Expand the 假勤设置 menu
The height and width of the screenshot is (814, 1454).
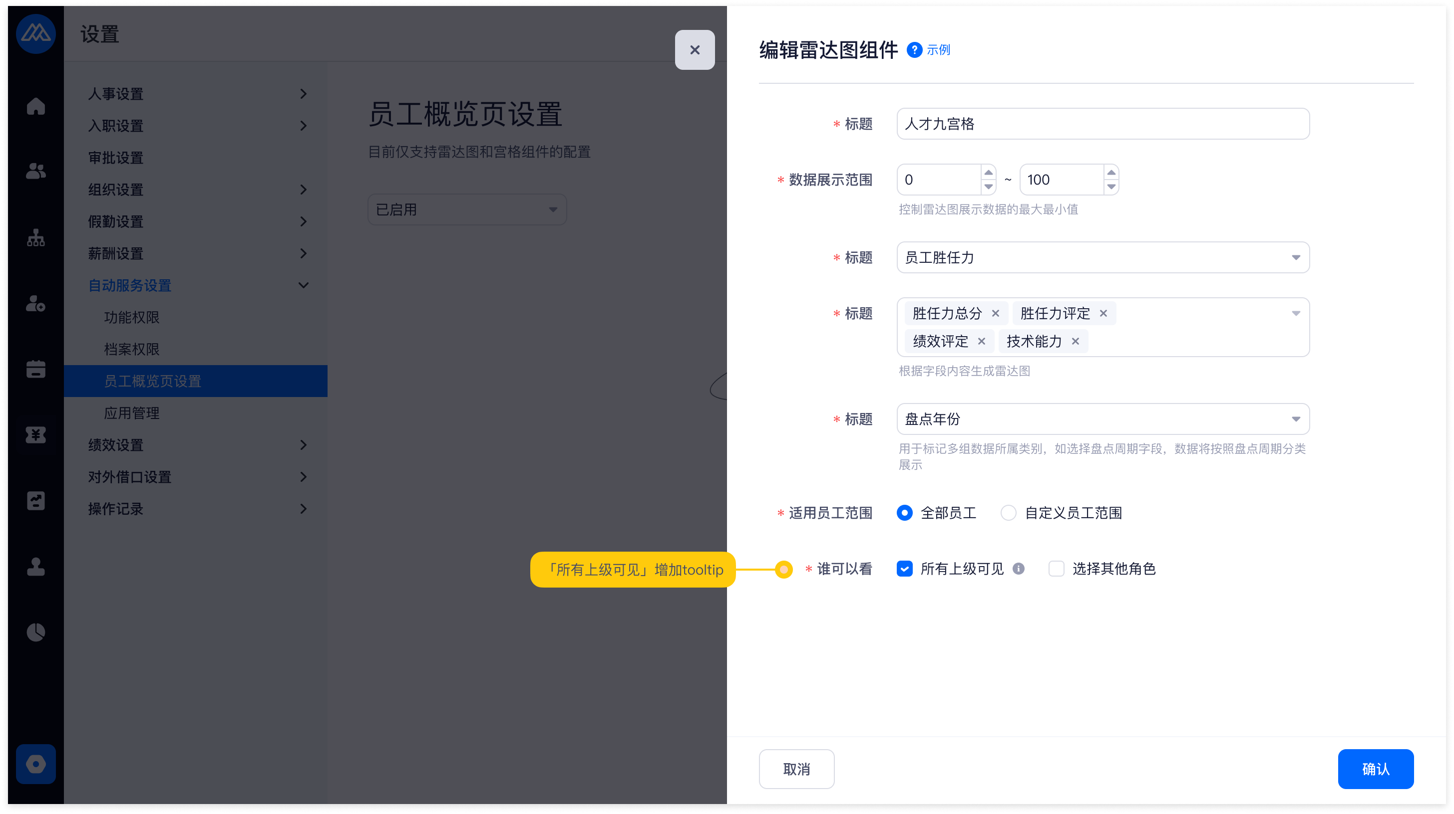tap(195, 221)
